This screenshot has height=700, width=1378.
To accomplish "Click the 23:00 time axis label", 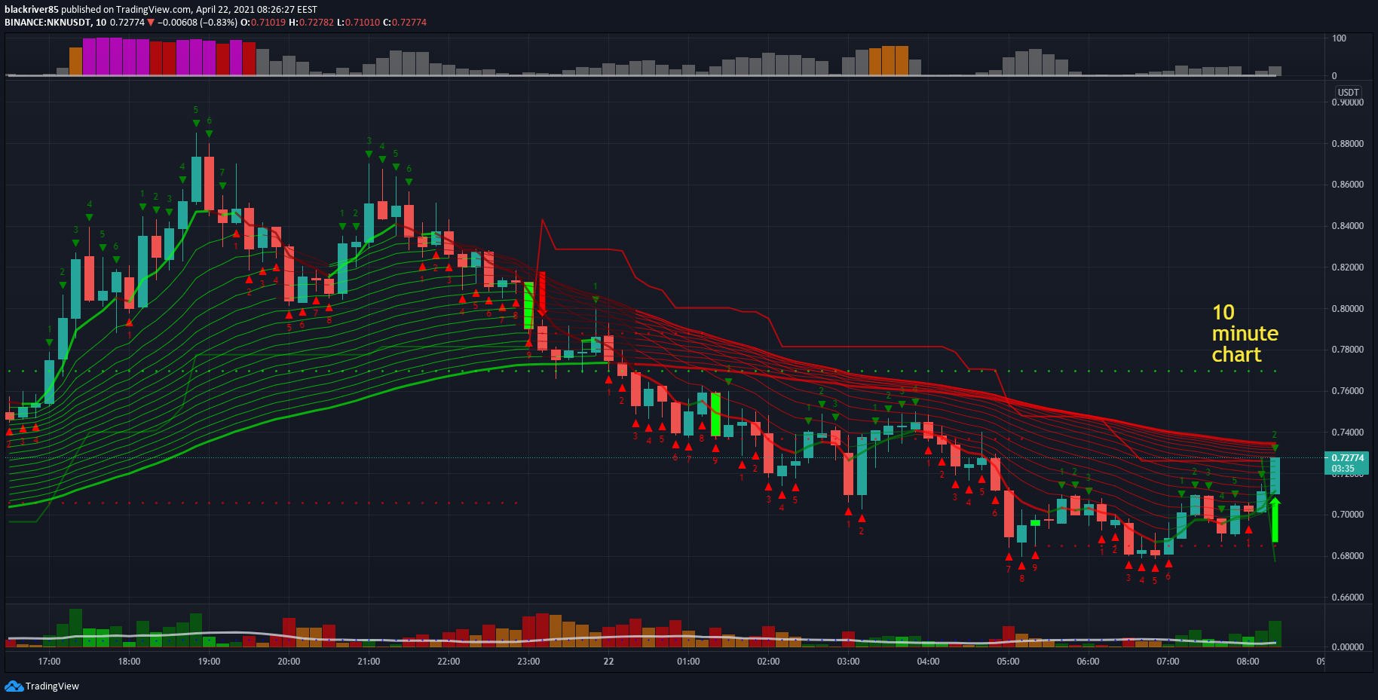I will (528, 662).
